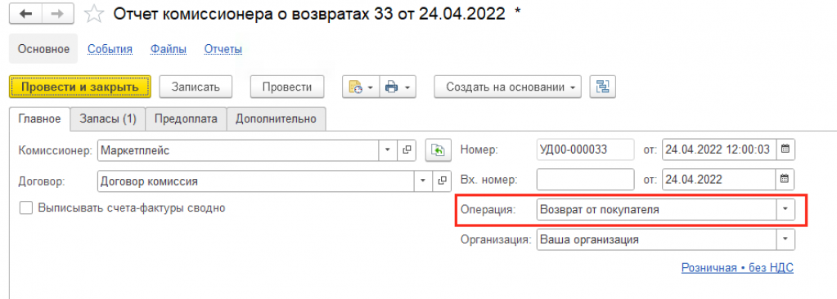This screenshot has width=837, height=299.
Task: Click the Договор field with Договор комиссия
Action: pos(256,181)
